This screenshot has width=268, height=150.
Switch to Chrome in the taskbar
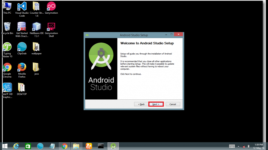coord(64,146)
